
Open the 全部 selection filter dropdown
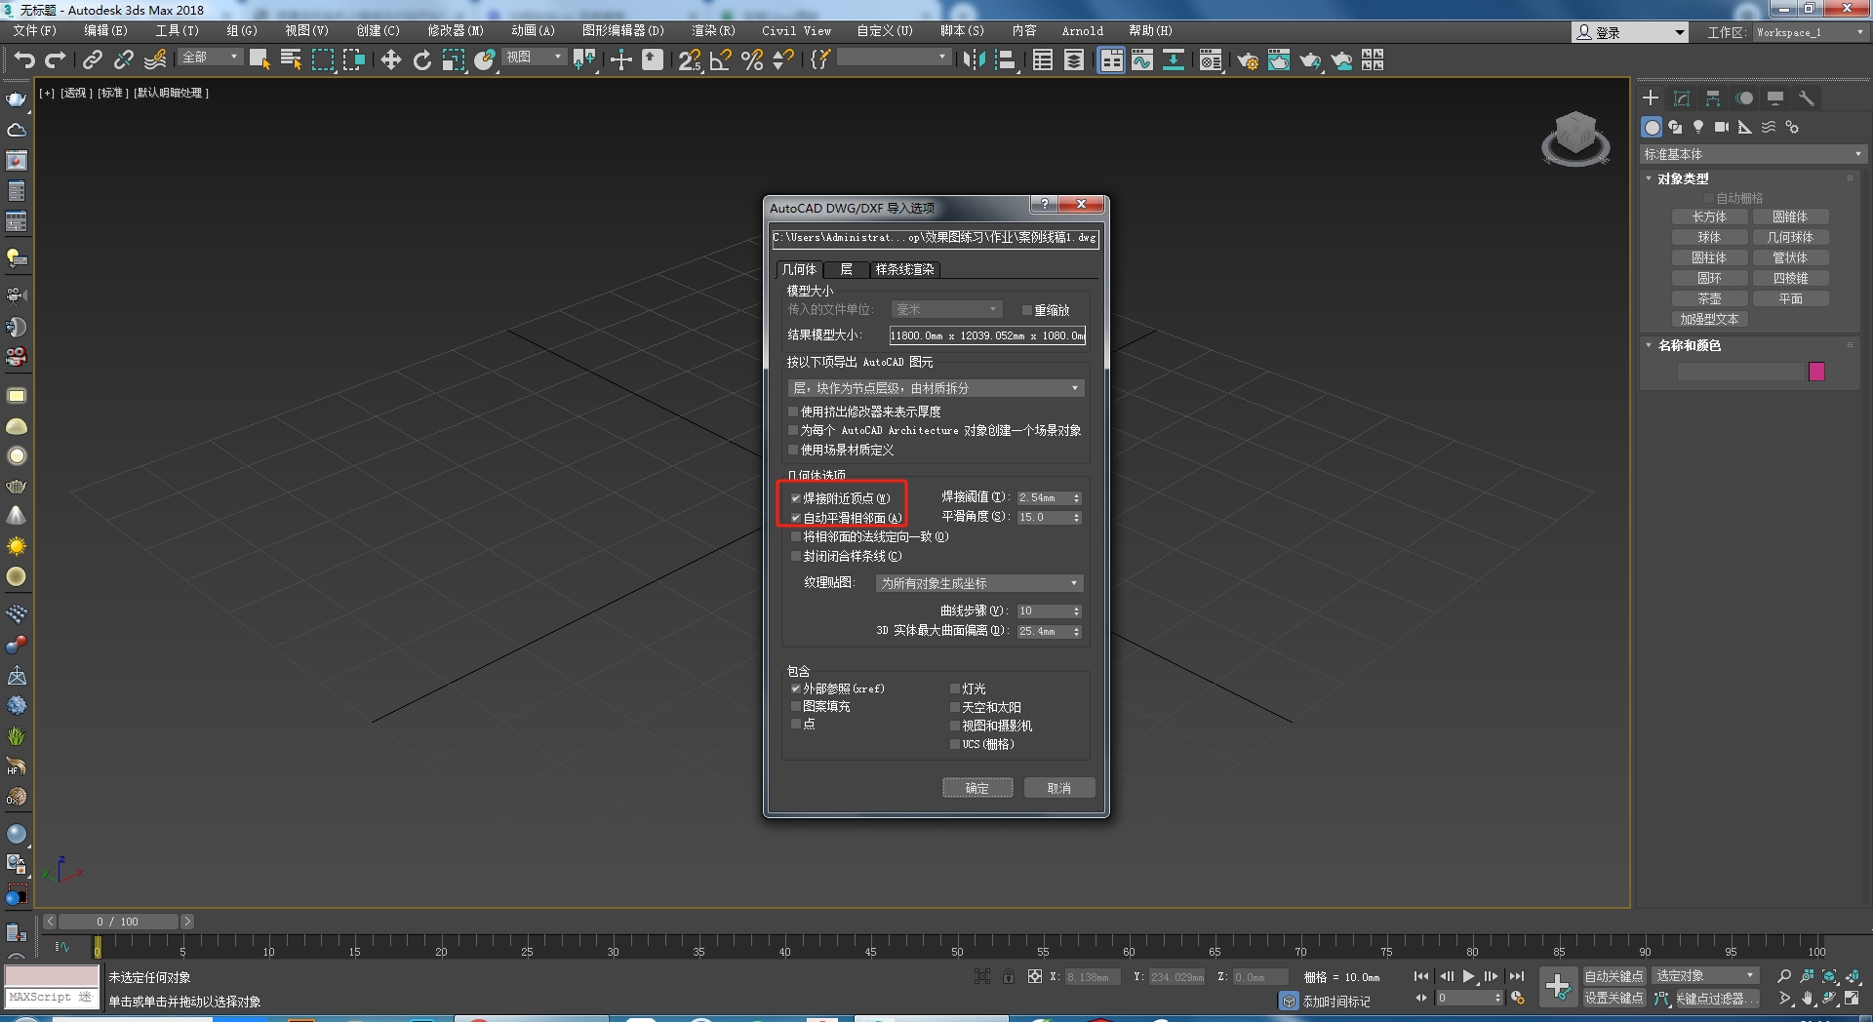pos(210,58)
